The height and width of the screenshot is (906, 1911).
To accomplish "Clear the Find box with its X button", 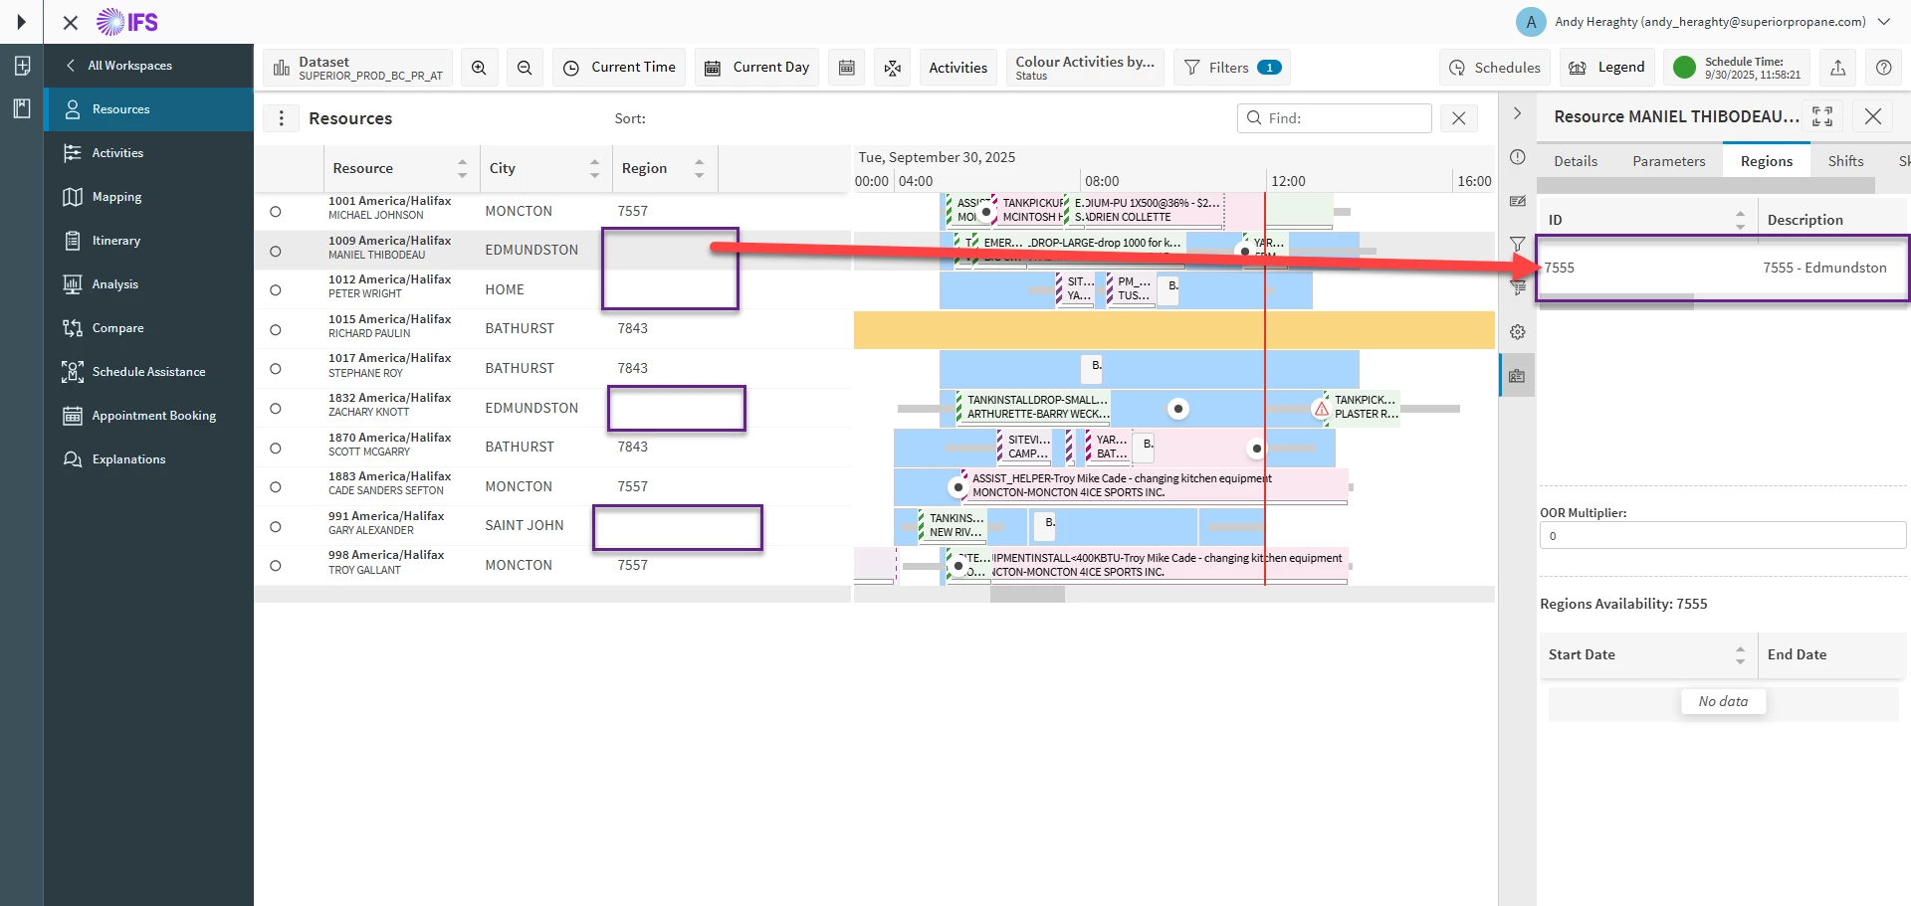I will [1459, 118].
